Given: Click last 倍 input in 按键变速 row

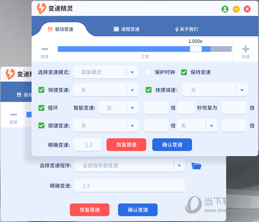Looking at the screenshot, I should coord(234,125).
